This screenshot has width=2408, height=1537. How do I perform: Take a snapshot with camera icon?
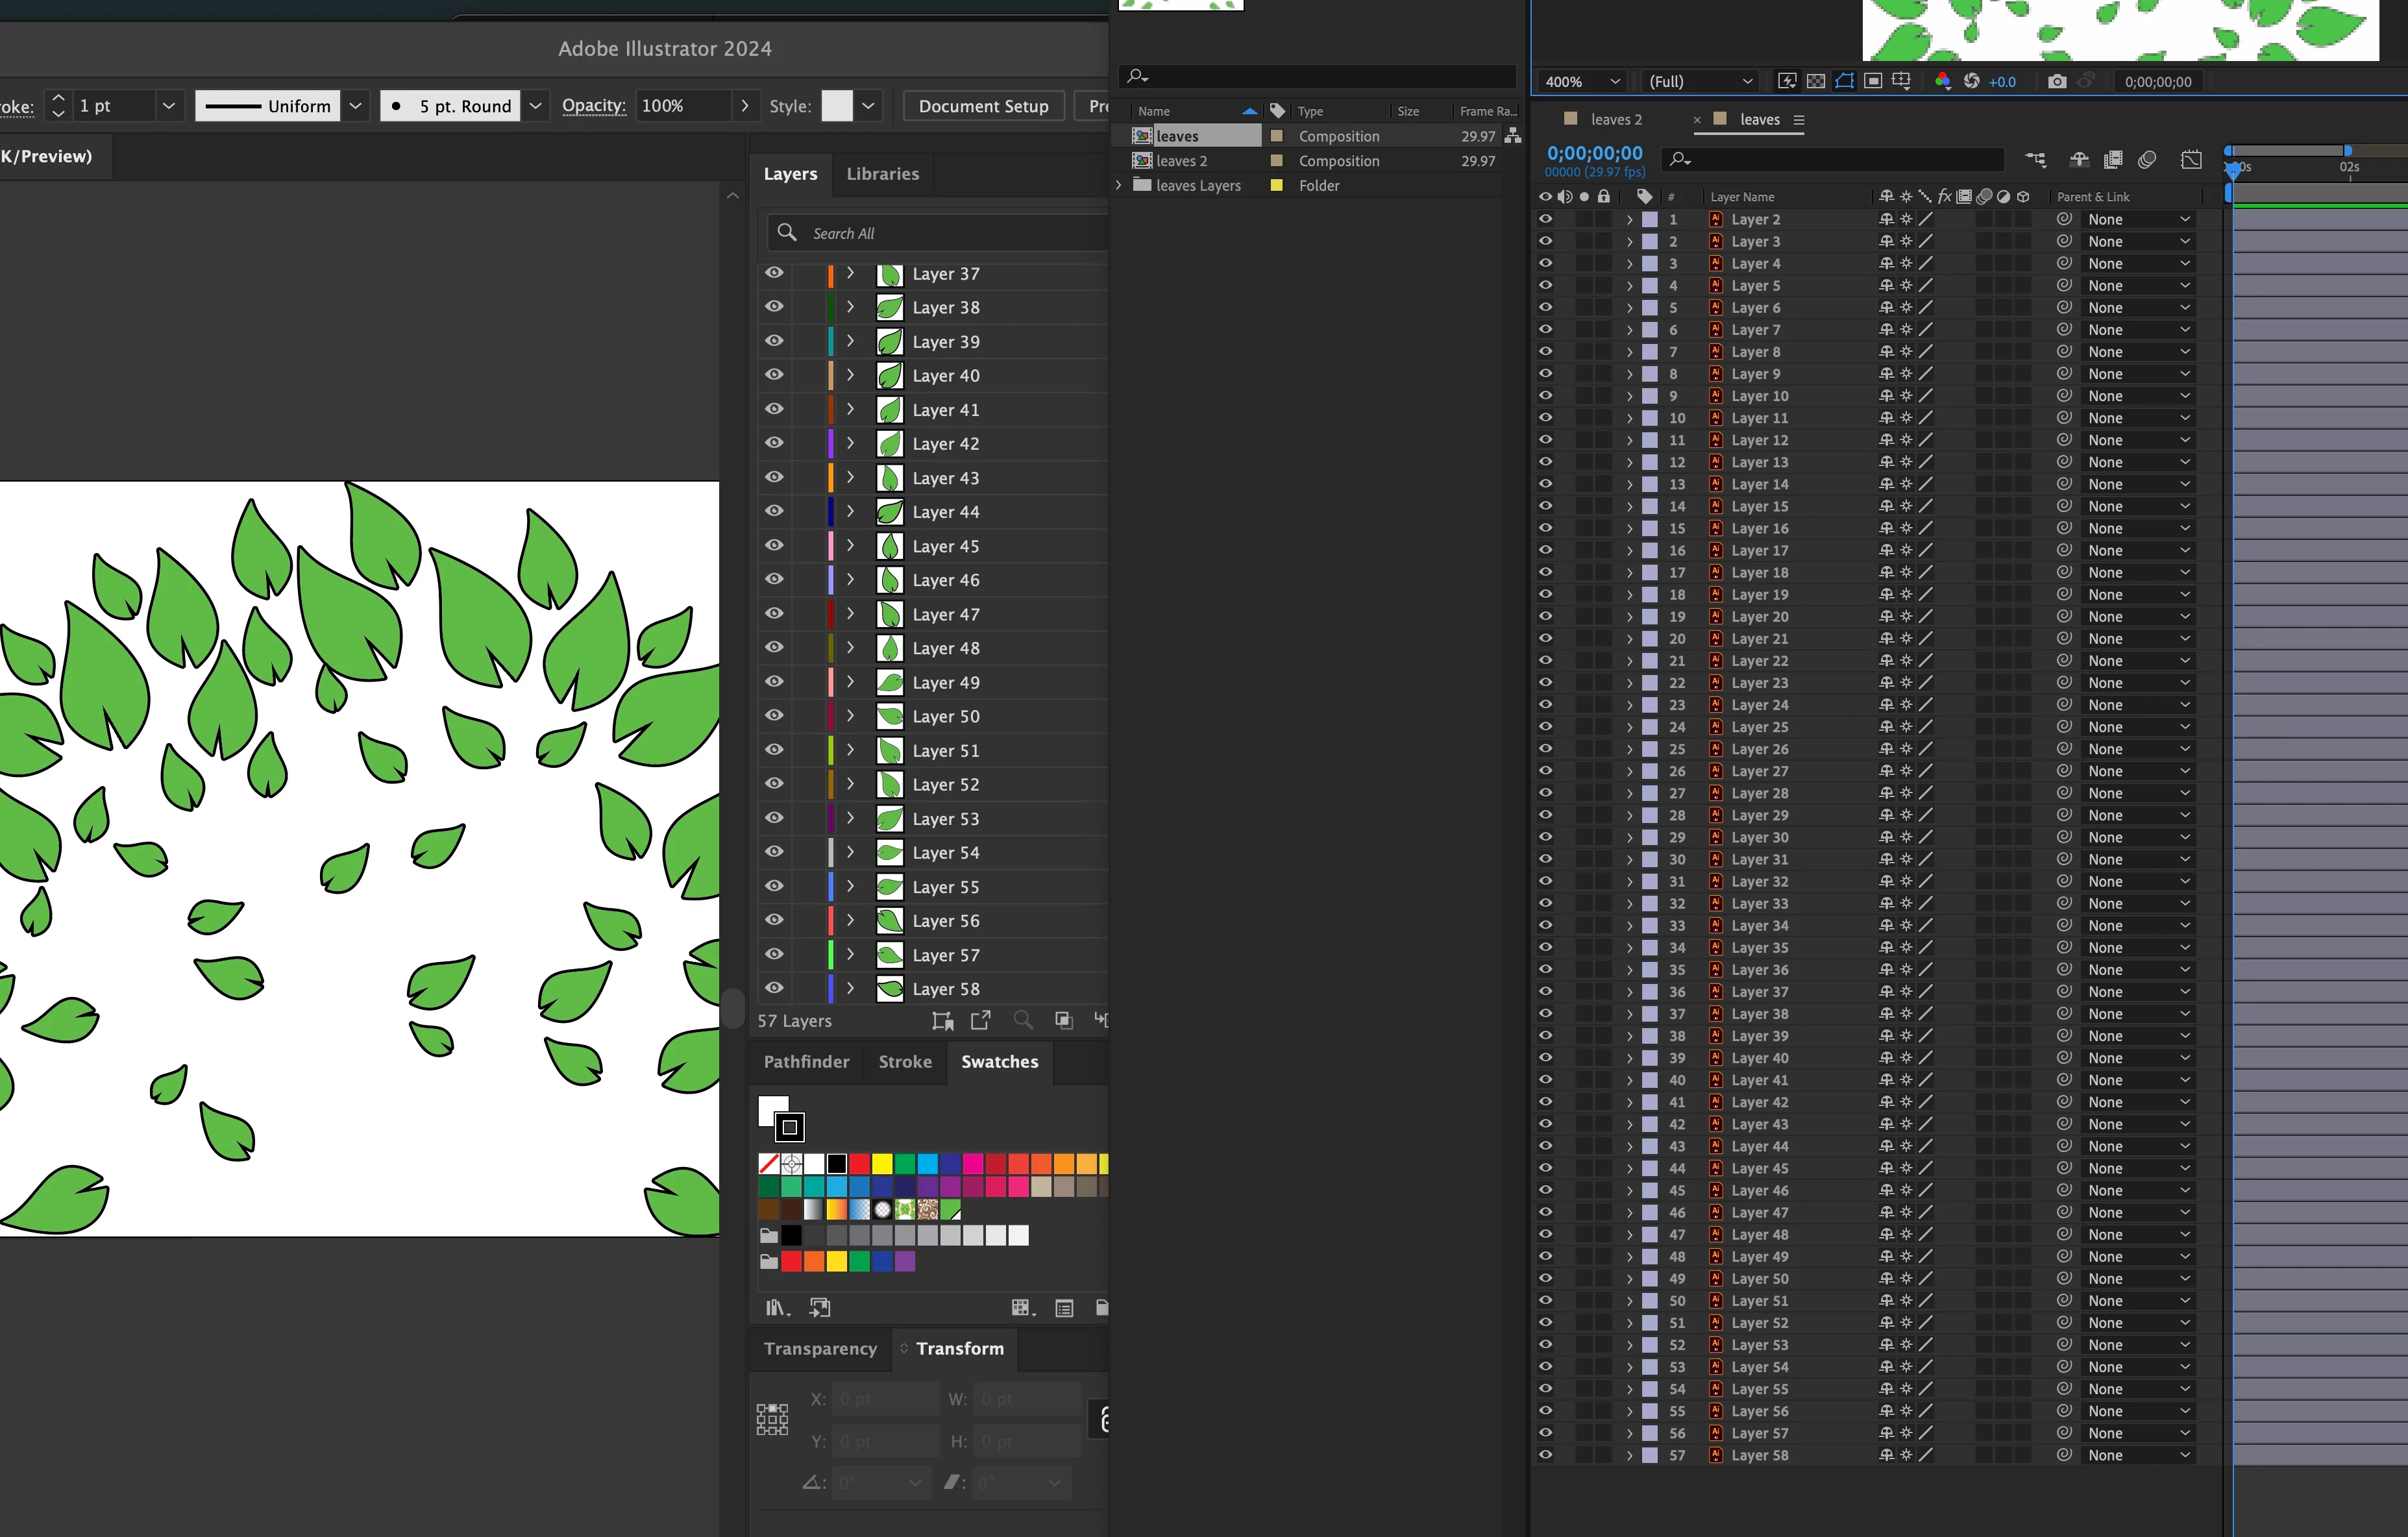[x=2056, y=82]
